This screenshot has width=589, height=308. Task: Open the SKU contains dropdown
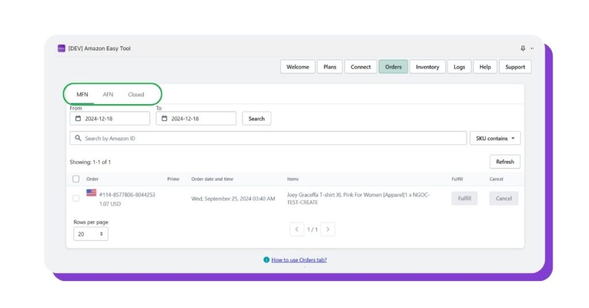coord(495,138)
